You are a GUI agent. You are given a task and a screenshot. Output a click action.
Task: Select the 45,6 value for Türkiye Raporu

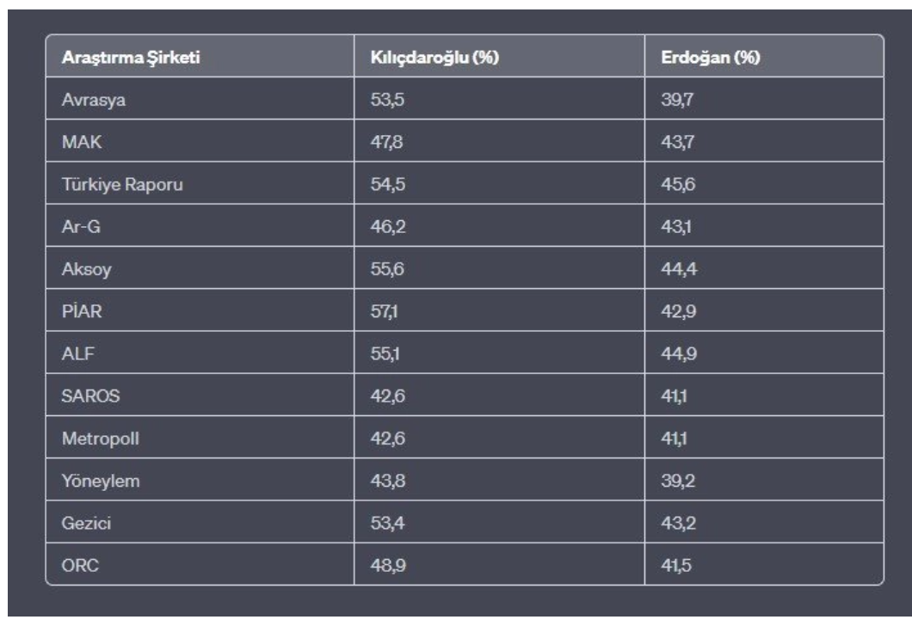(x=678, y=184)
